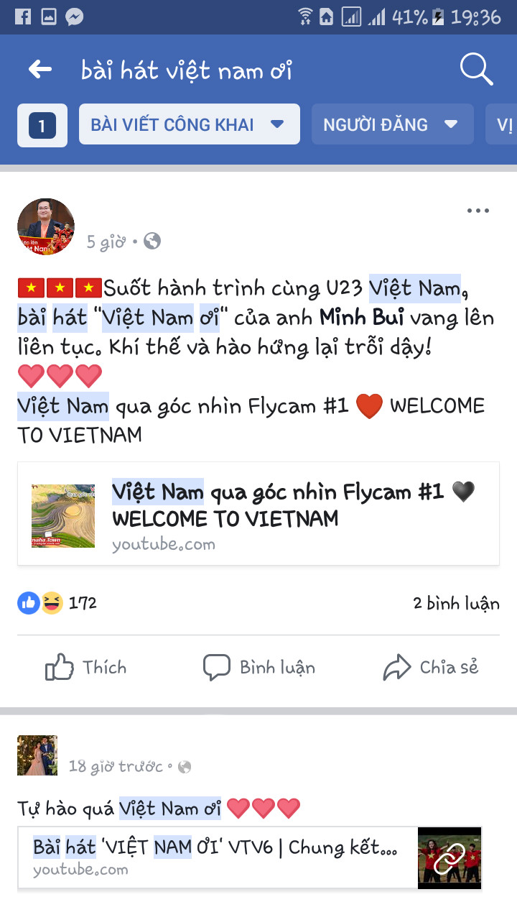
Task: Tap the back arrow in search bar
Action: pyautogui.click(x=40, y=70)
